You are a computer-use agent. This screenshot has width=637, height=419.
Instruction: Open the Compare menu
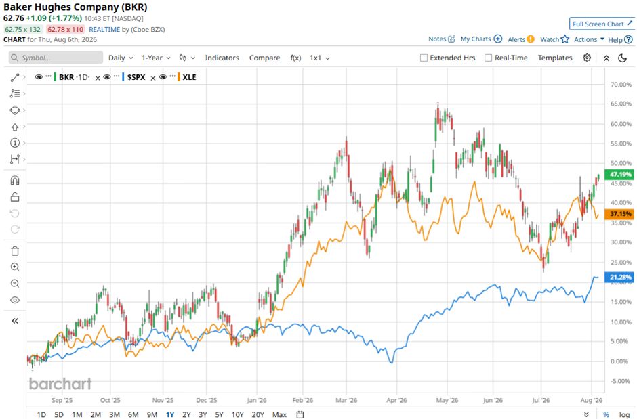[264, 58]
